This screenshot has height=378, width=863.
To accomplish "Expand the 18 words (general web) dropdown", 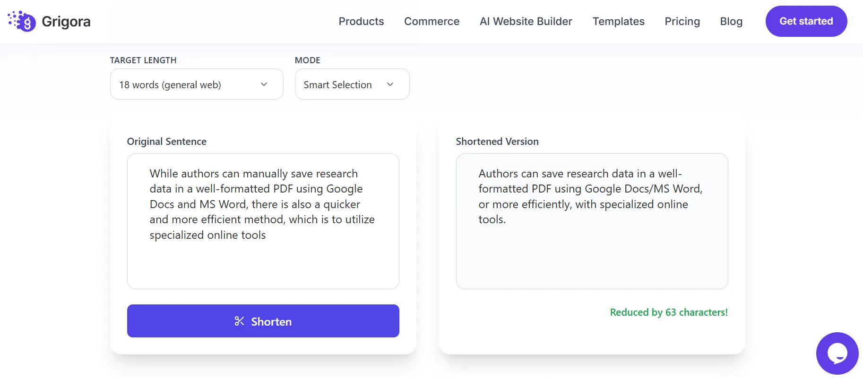I will (x=197, y=84).
